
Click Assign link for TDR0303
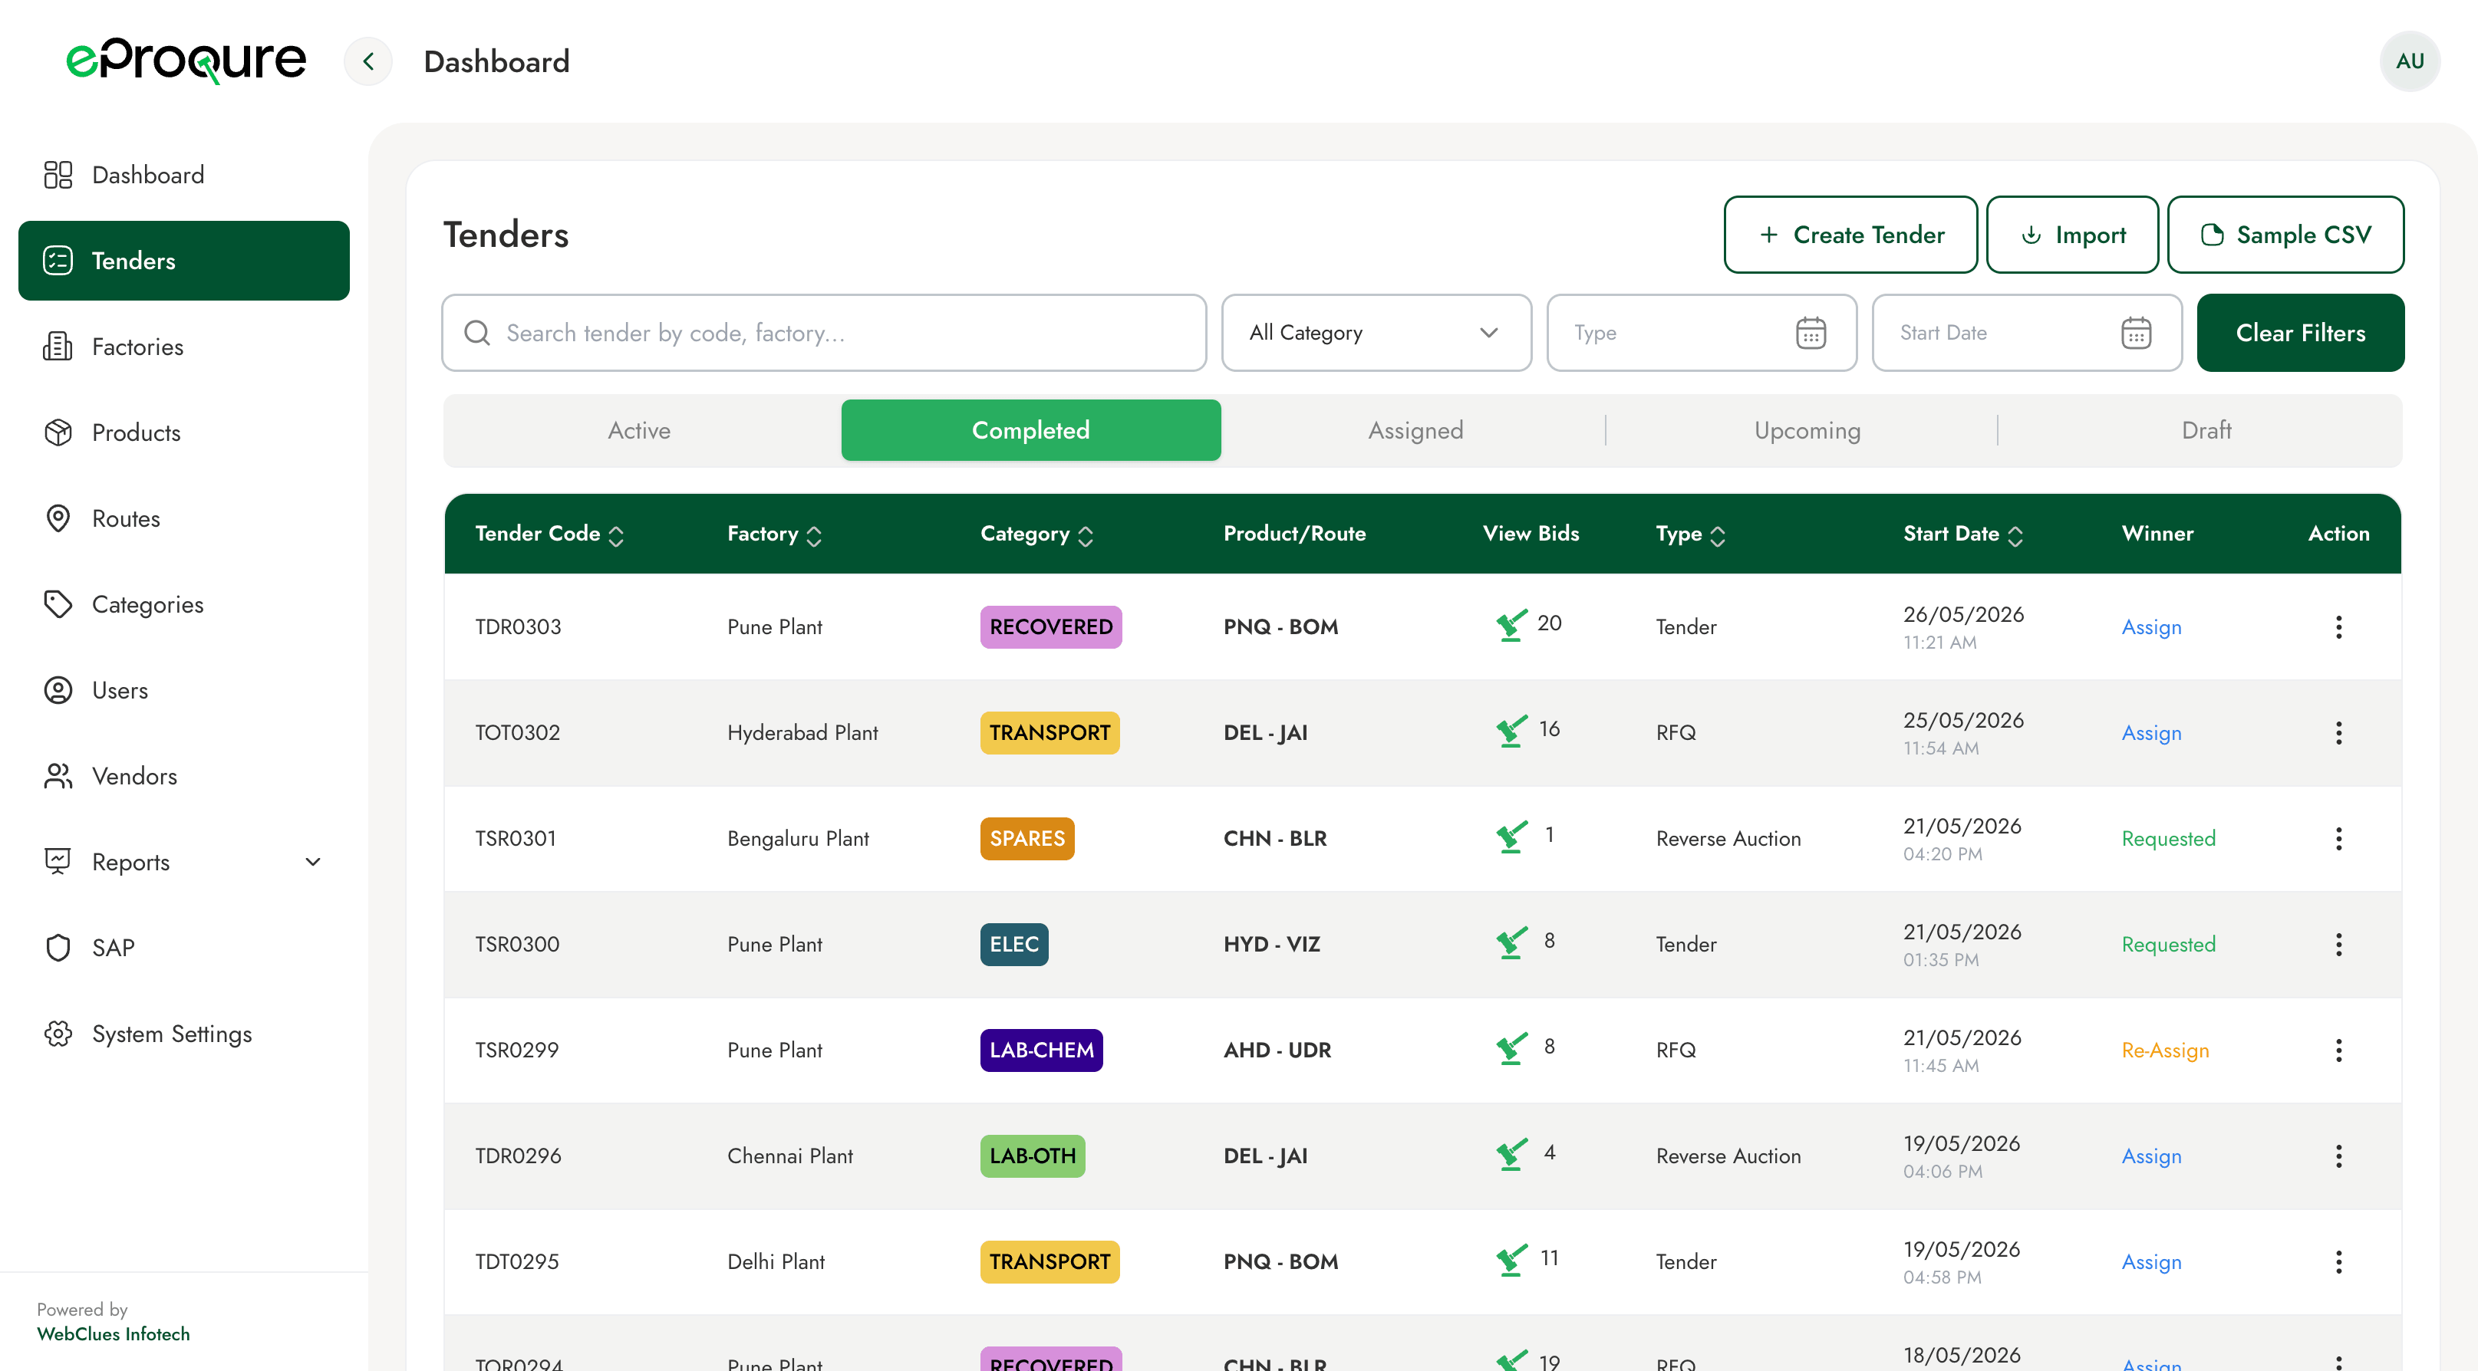pos(2151,627)
